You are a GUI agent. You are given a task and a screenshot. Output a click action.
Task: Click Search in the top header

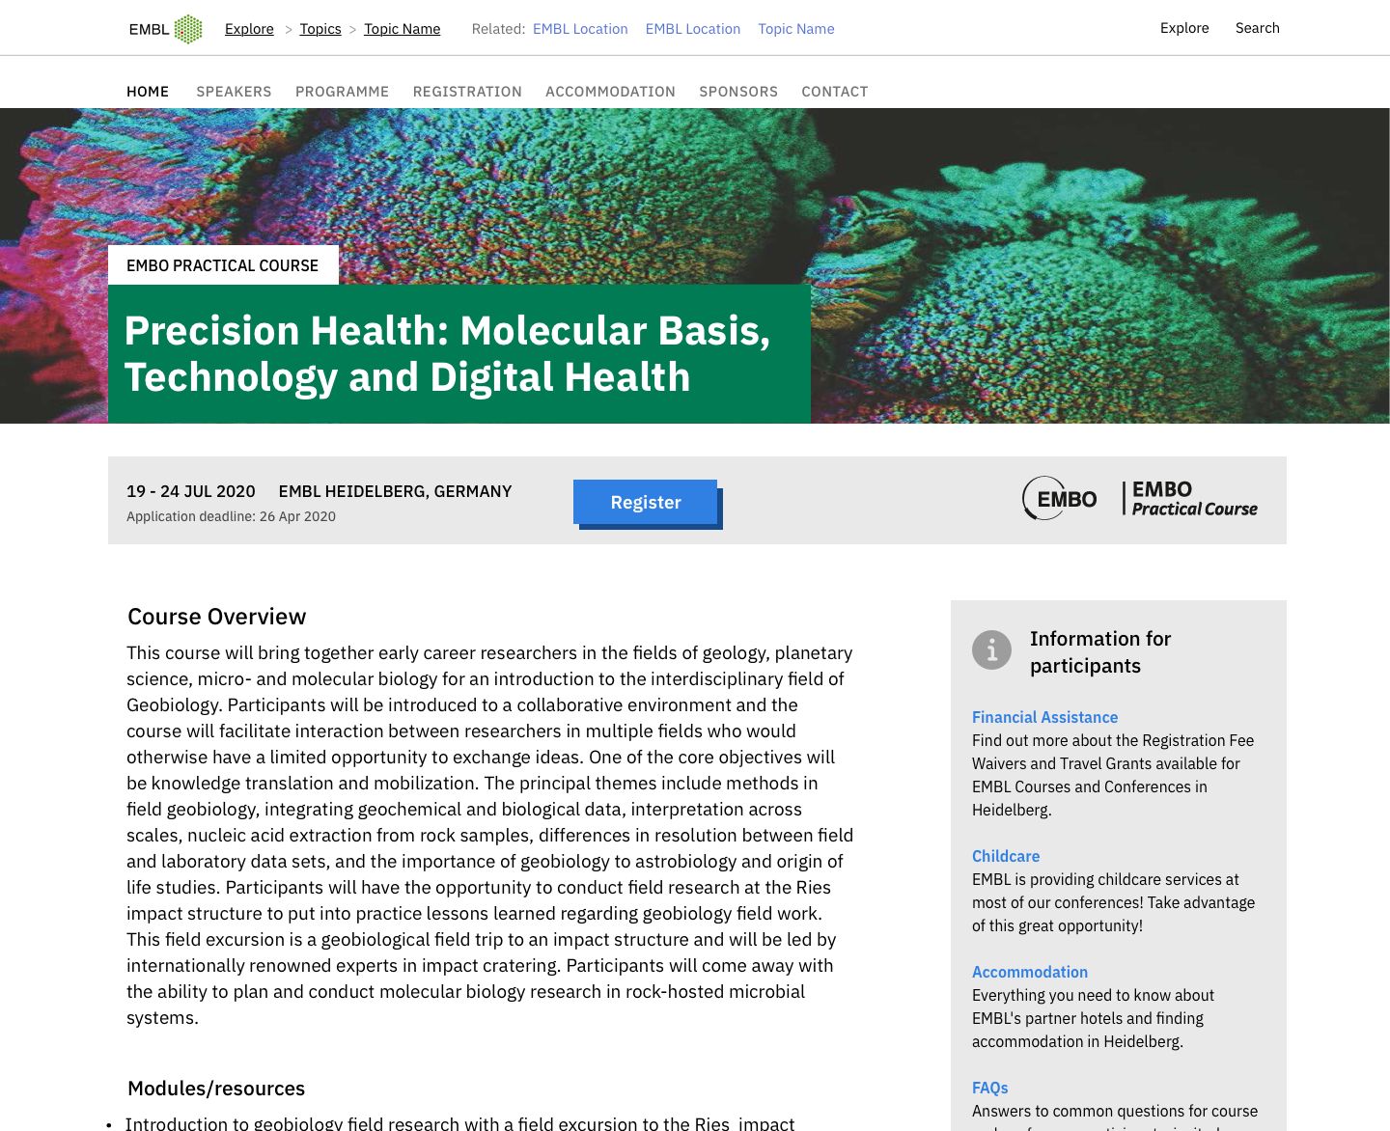1257,28
